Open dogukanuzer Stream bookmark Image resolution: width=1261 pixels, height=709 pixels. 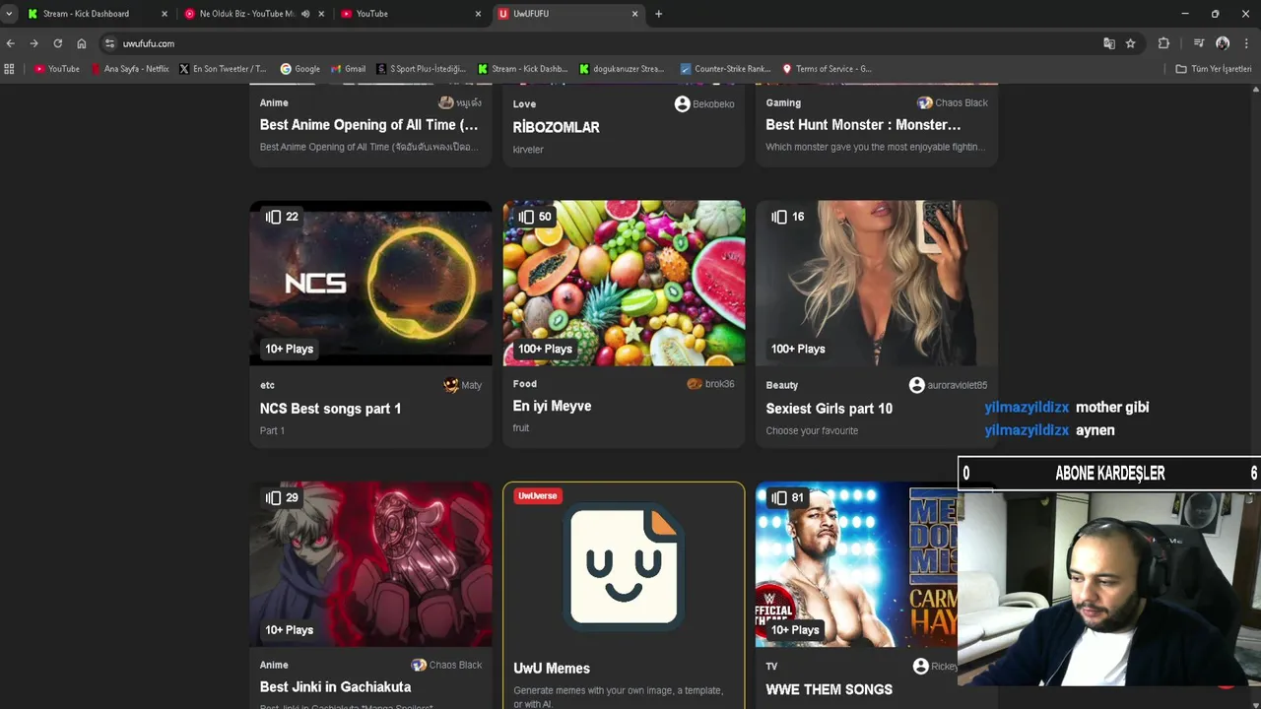coord(622,69)
